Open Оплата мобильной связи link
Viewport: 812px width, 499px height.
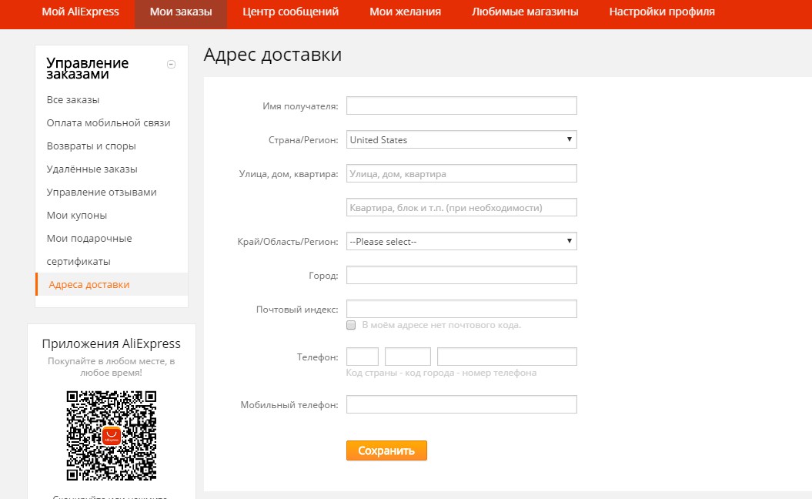109,122
